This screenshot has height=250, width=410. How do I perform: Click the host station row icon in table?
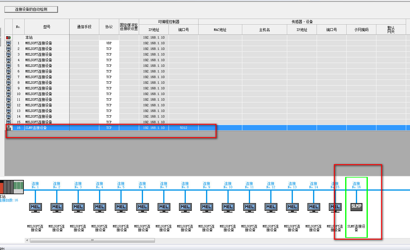click(x=9, y=38)
